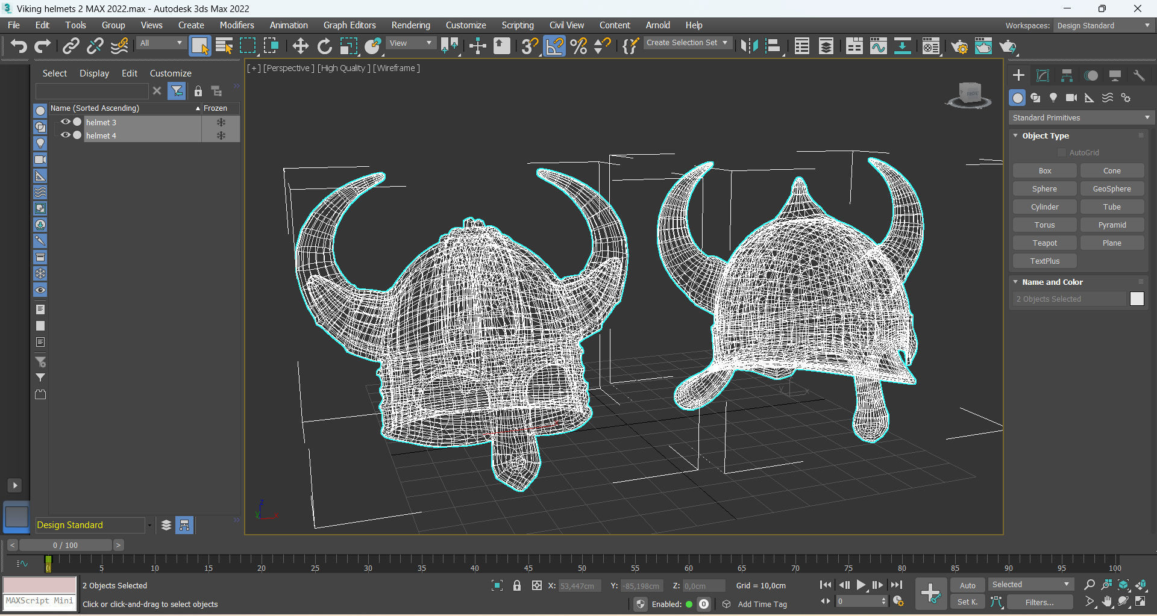
Task: Switch to Space Warps category icon
Action: point(1108,98)
